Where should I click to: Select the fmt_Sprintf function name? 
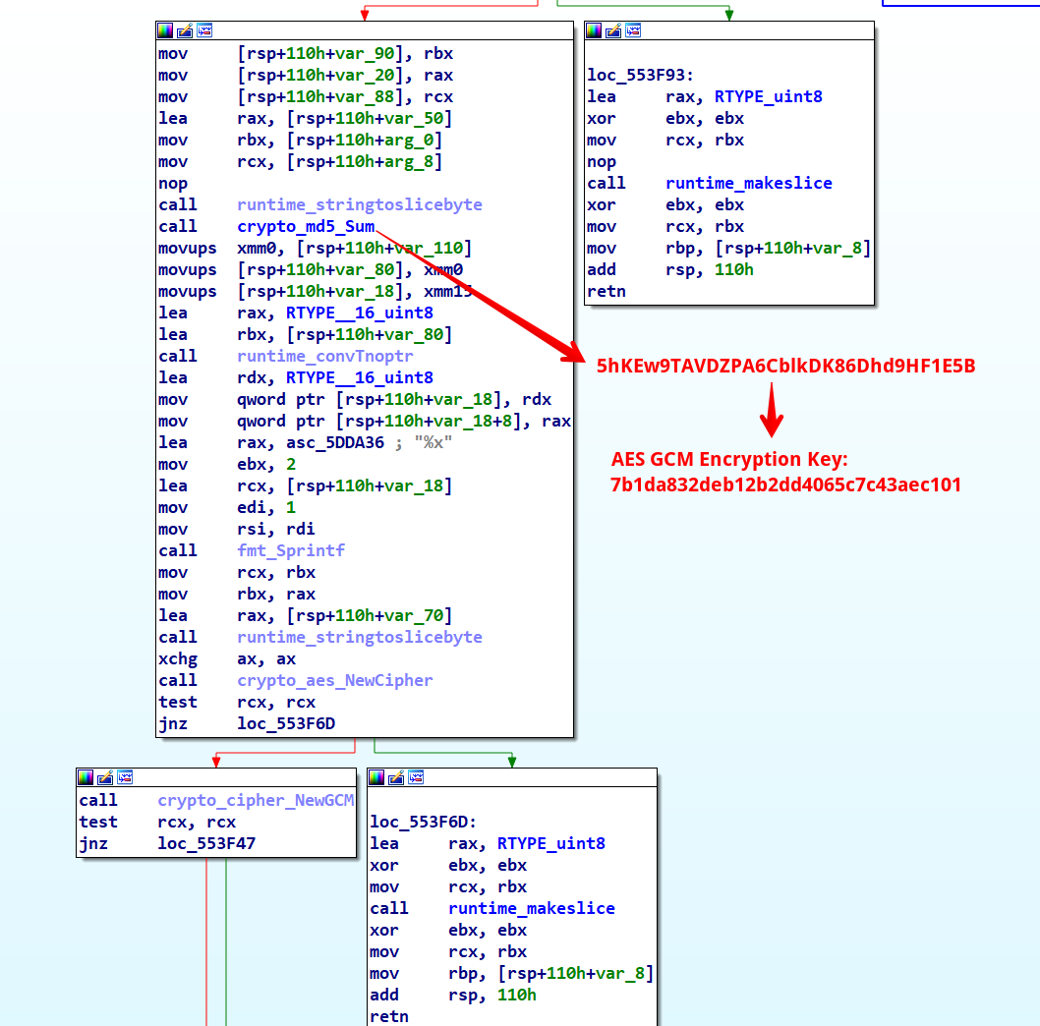[x=291, y=551]
